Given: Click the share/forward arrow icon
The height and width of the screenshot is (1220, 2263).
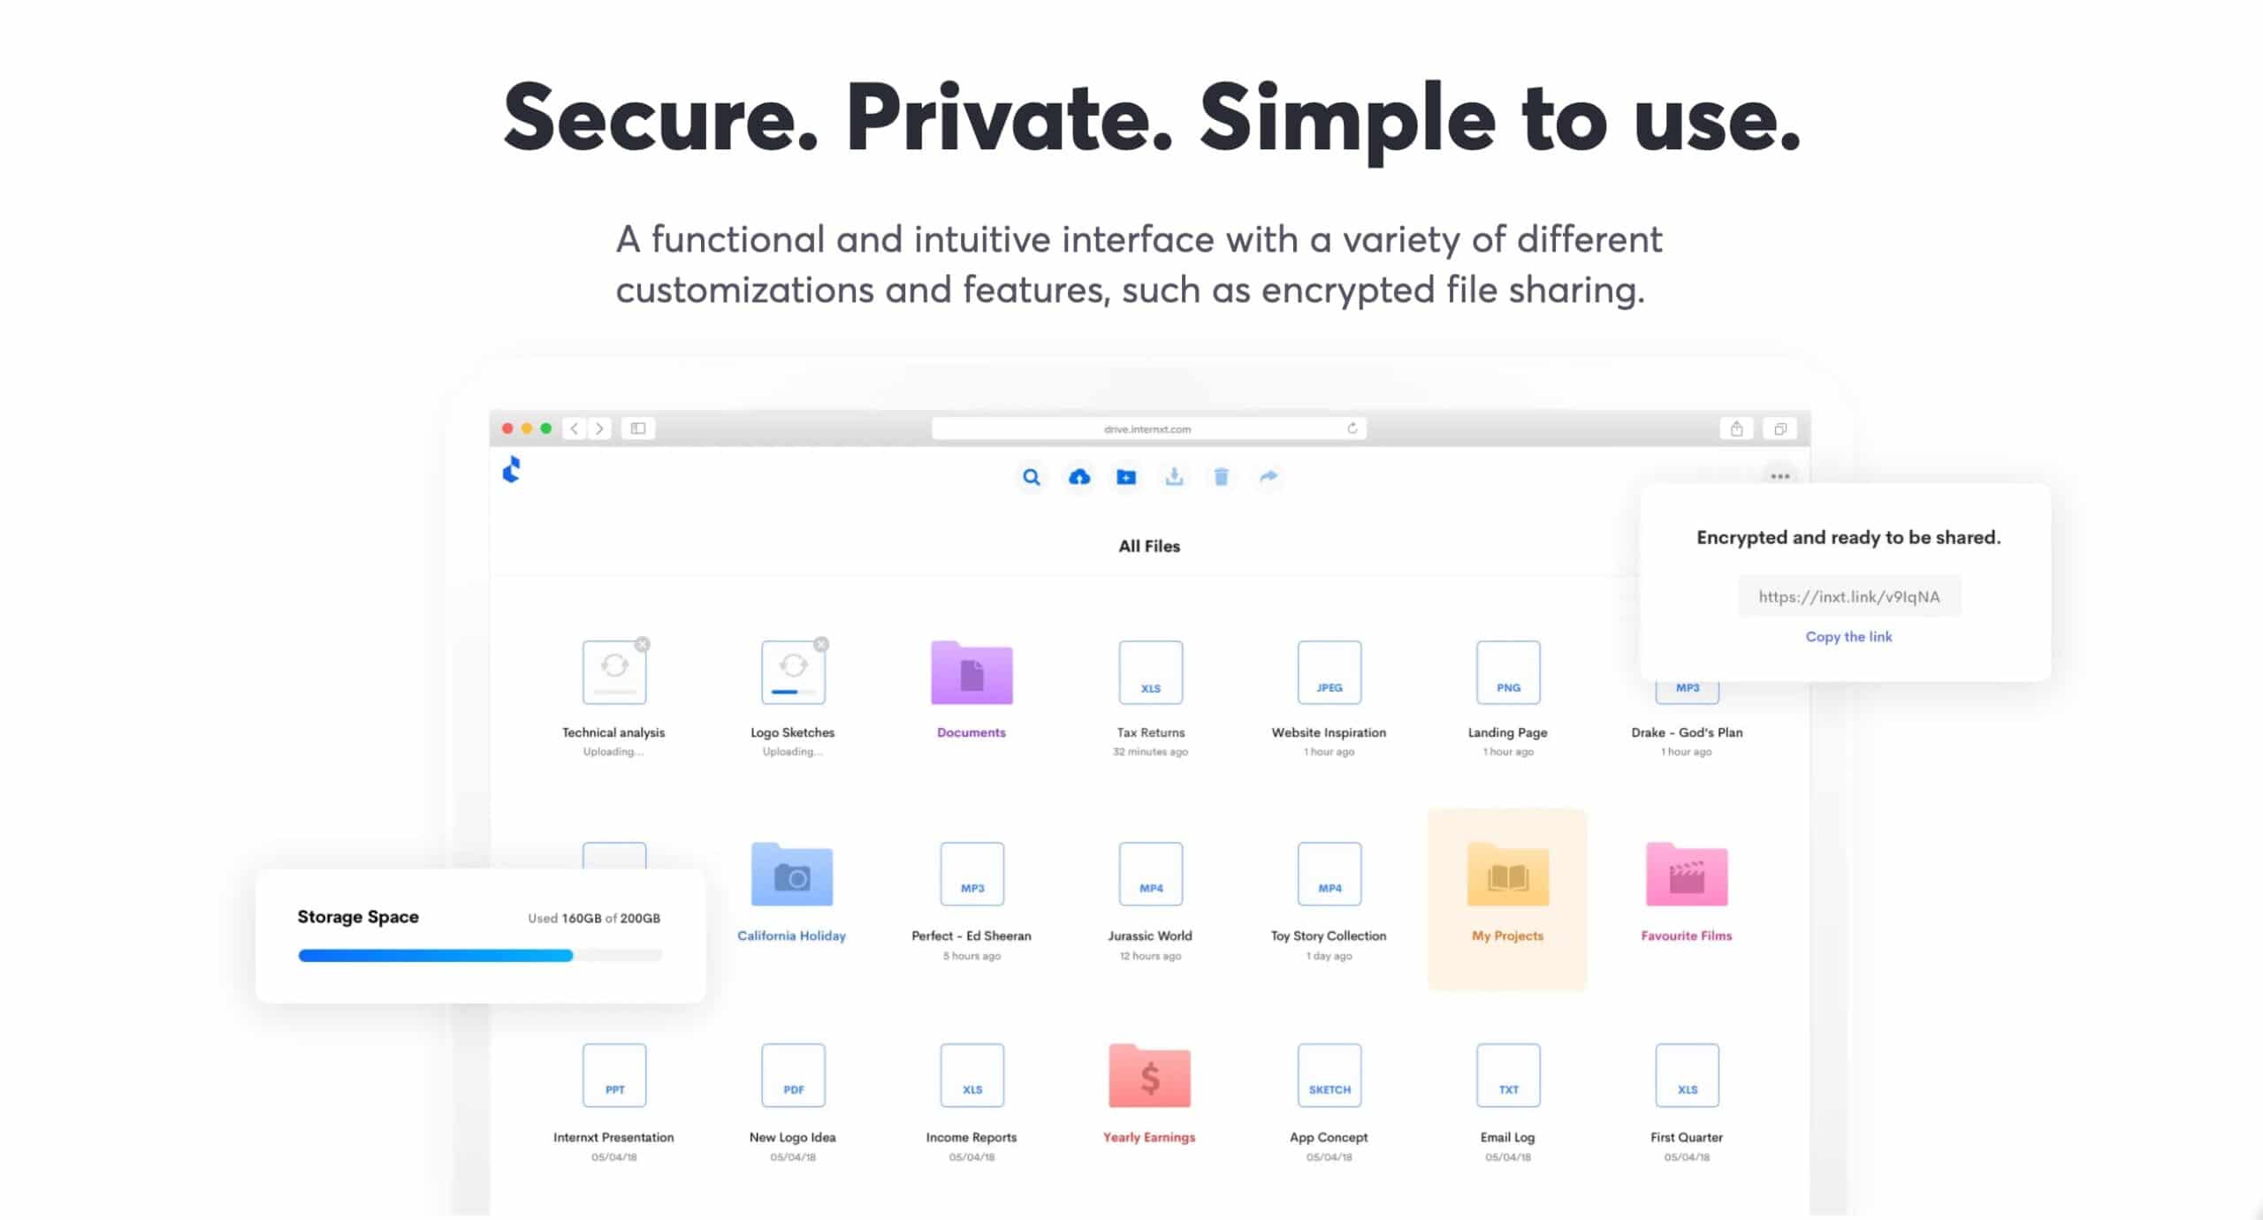Looking at the screenshot, I should (x=1269, y=478).
